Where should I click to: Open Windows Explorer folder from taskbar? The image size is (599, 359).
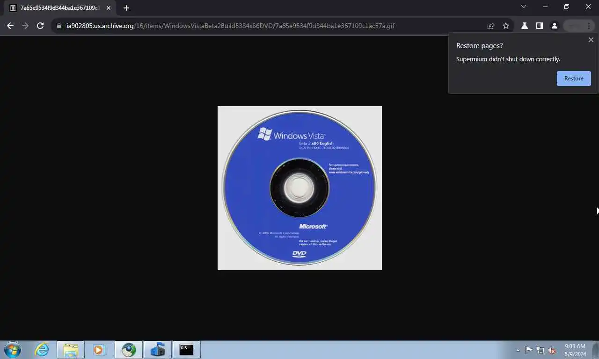pyautogui.click(x=71, y=350)
